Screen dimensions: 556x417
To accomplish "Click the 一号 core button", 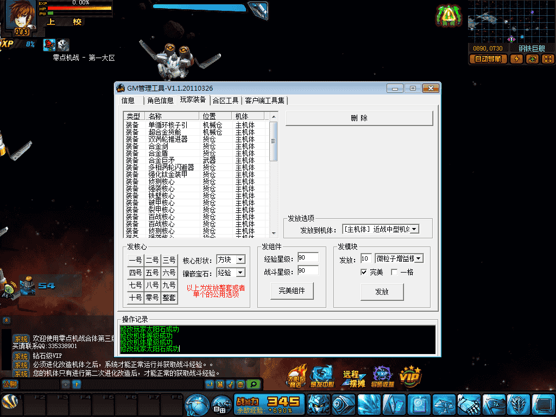I will coord(135,260).
